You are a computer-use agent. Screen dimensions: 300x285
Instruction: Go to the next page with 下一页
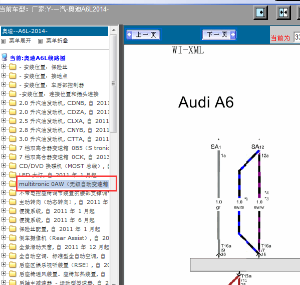(x=219, y=34)
